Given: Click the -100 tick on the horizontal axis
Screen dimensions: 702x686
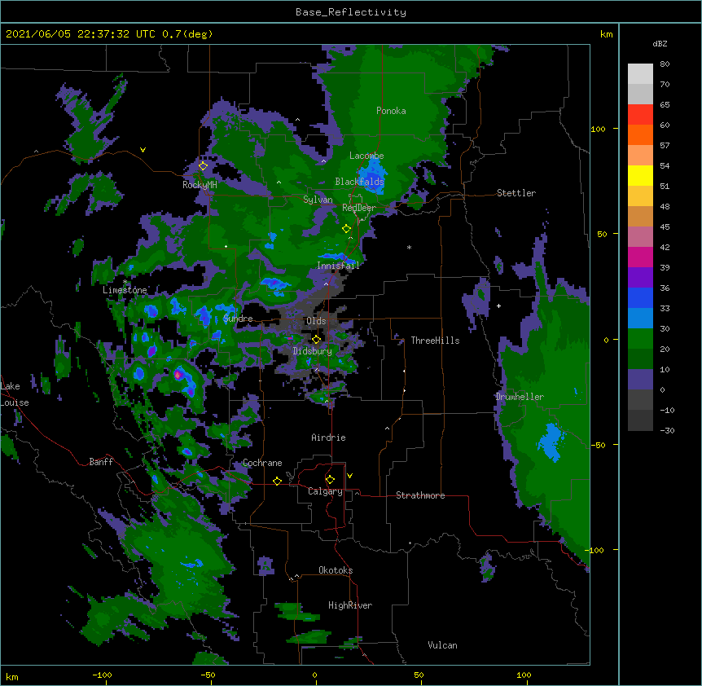Looking at the screenshot, I should coord(102,675).
